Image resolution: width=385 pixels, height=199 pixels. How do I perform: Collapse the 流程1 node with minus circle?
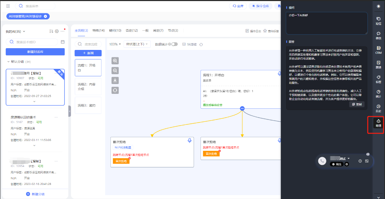pos(242,109)
